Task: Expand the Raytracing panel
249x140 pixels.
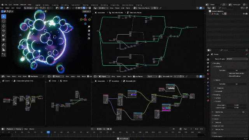Action: [219, 112]
